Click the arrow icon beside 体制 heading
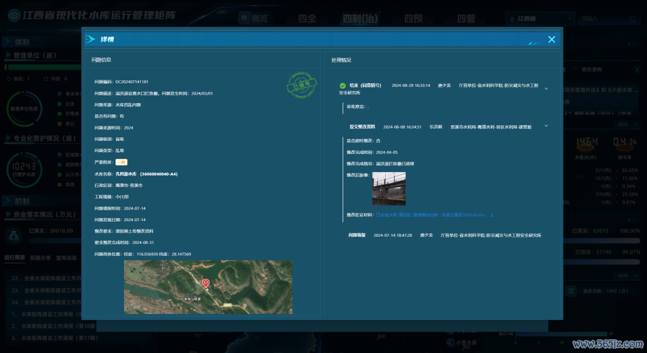The width and height of the screenshot is (647, 353). pos(8,42)
